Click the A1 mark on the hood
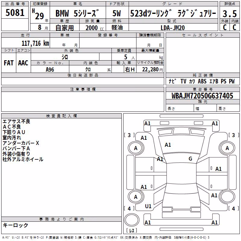 click(x=168, y=145)
